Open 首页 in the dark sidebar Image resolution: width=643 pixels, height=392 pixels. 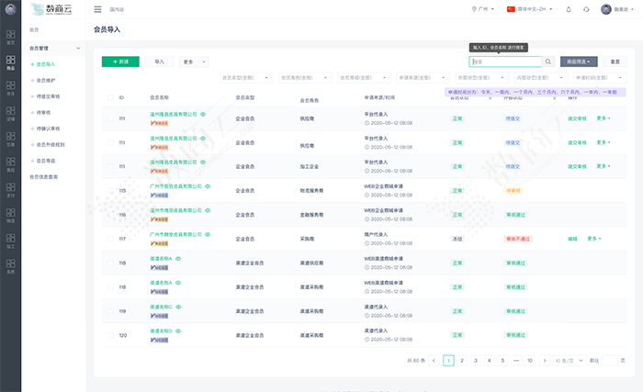click(x=10, y=38)
